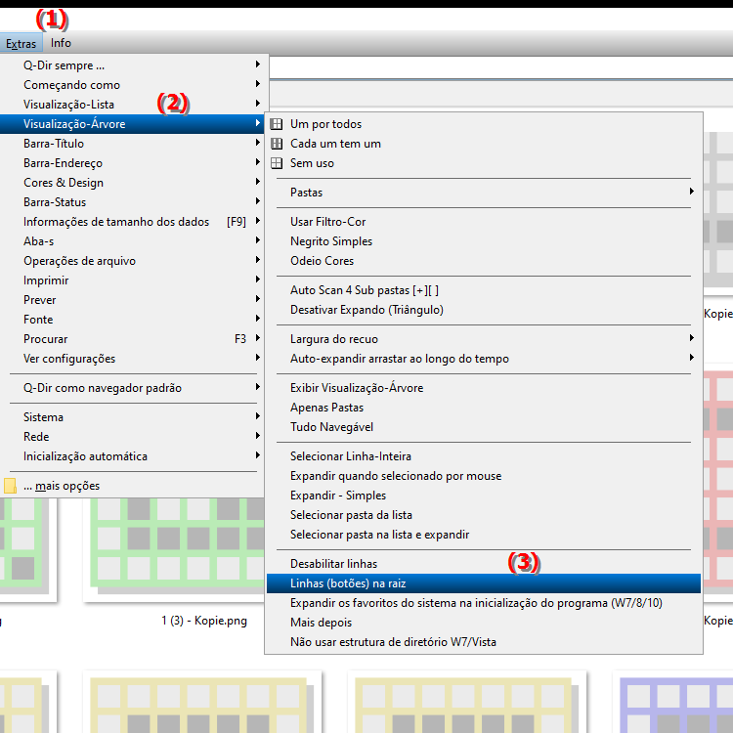The image size is (733, 733).
Task: Toggle 'Expandir os favoritos do sistema' option
Action: (x=484, y=603)
